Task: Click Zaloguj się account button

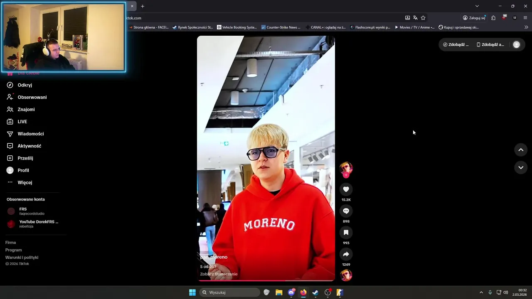Action: 474,18
